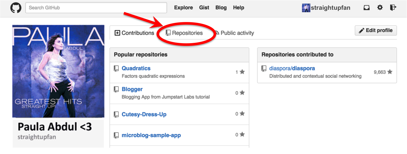Focus the Search GitHub field
407x154 pixels.
coord(96,8)
